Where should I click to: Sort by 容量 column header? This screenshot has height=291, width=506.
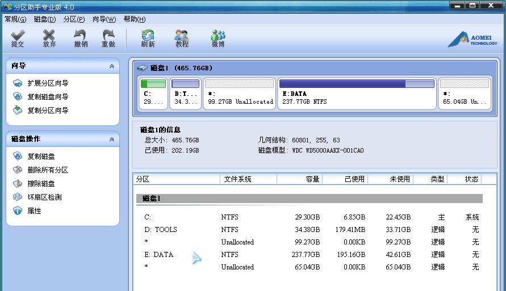[299, 179]
